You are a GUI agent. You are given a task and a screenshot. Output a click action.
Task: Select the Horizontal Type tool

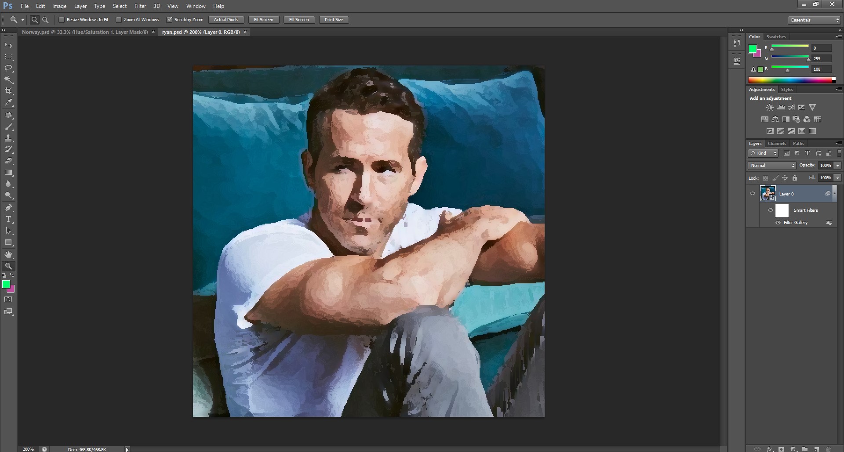coord(8,219)
